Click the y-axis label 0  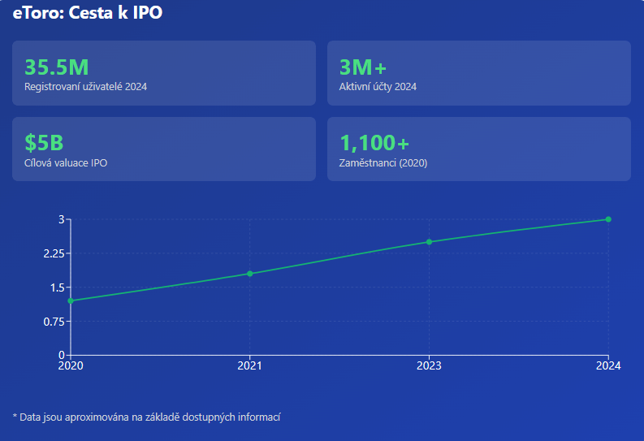tap(62, 355)
